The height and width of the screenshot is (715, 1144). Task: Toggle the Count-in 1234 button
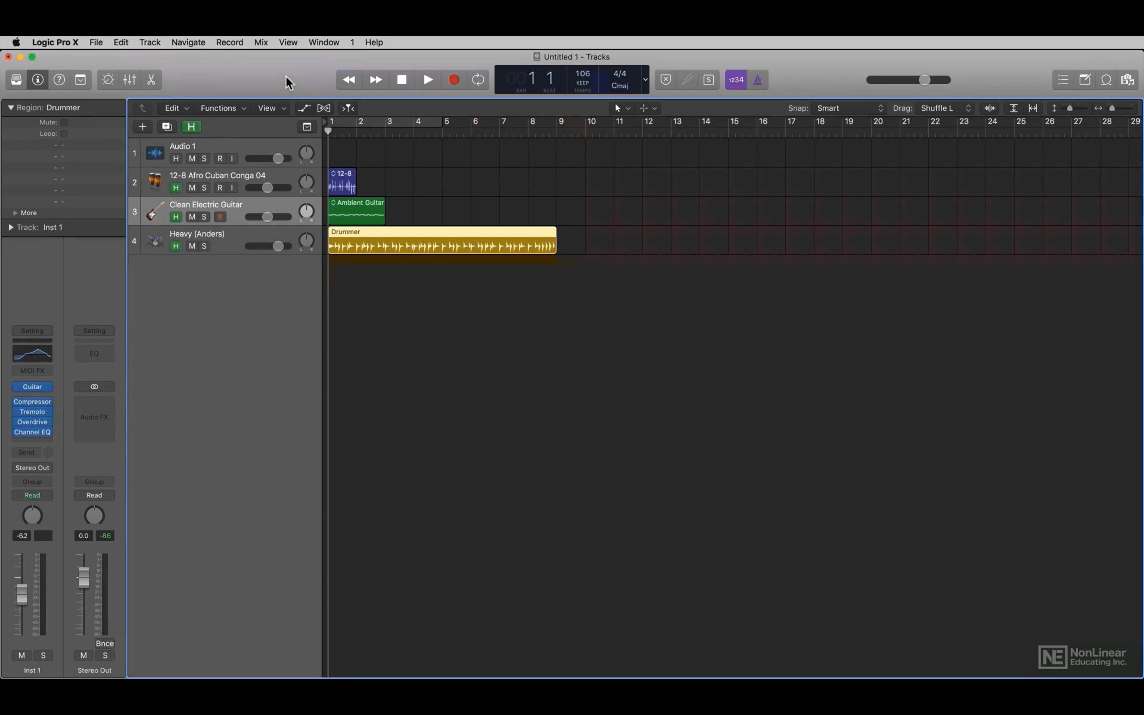pos(736,80)
